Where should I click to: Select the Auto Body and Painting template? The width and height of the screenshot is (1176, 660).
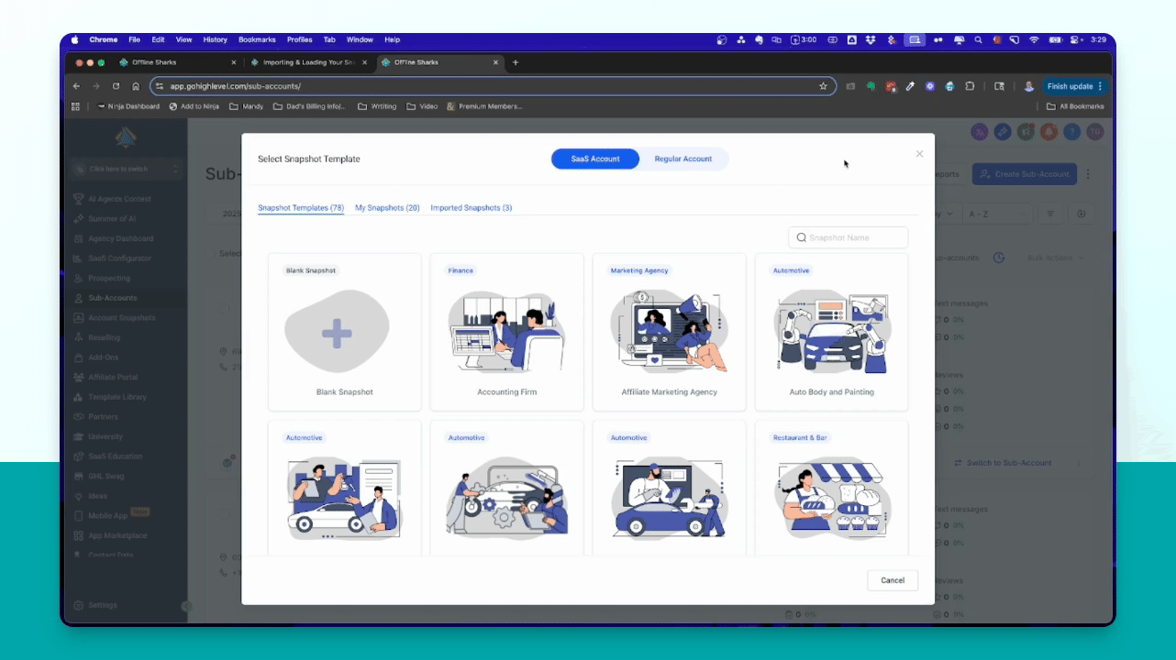point(831,333)
